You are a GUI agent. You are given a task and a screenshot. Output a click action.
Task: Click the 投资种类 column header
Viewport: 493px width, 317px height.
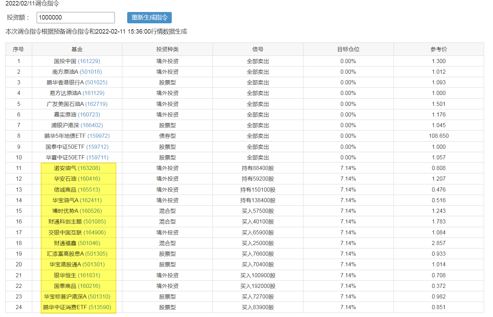pos(167,49)
